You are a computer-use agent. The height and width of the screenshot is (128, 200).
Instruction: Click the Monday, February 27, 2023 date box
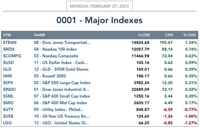point(99,6)
